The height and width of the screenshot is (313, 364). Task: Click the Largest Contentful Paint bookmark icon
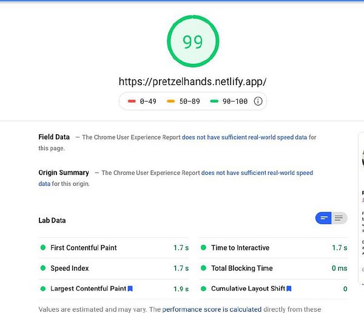130,289
